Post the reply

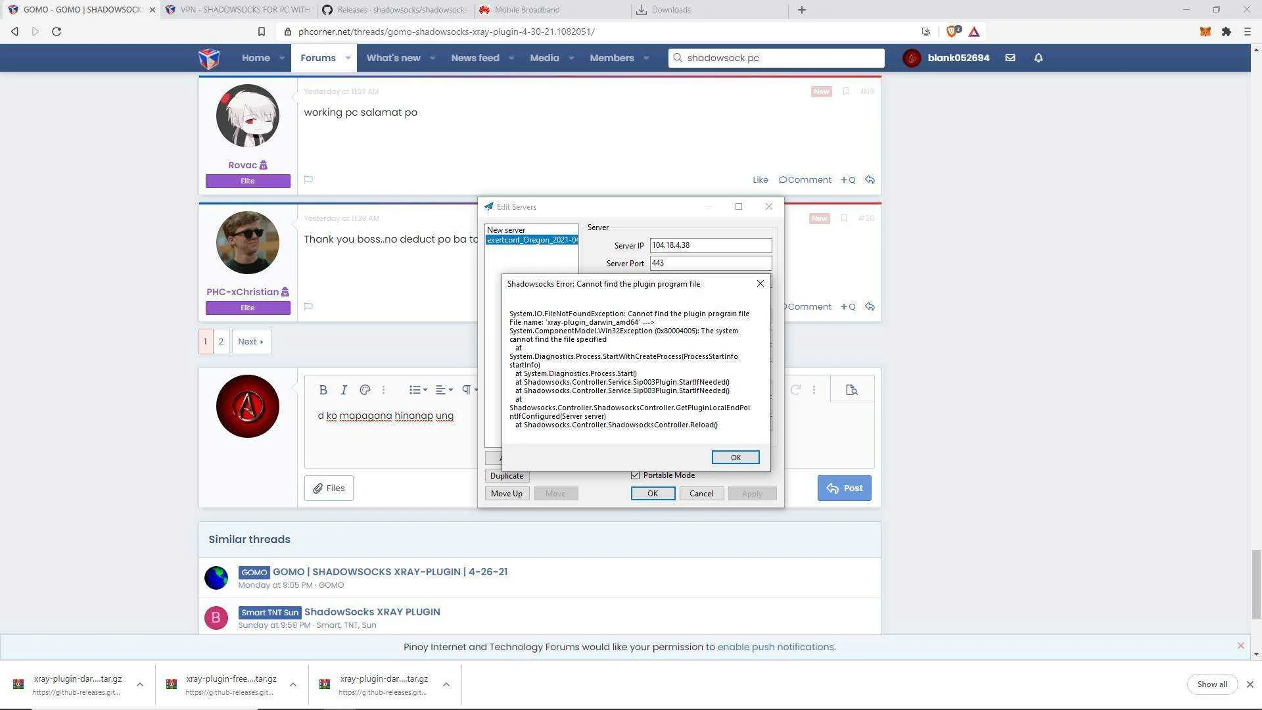point(845,488)
